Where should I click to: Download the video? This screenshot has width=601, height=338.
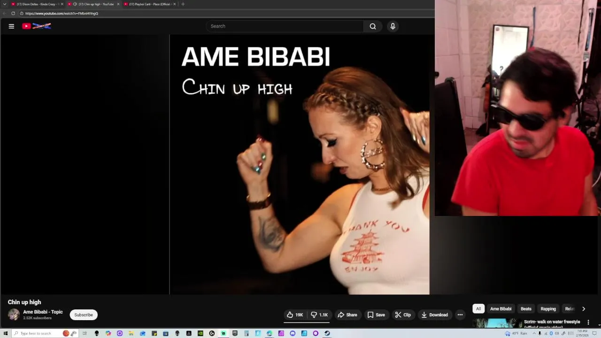click(x=434, y=315)
